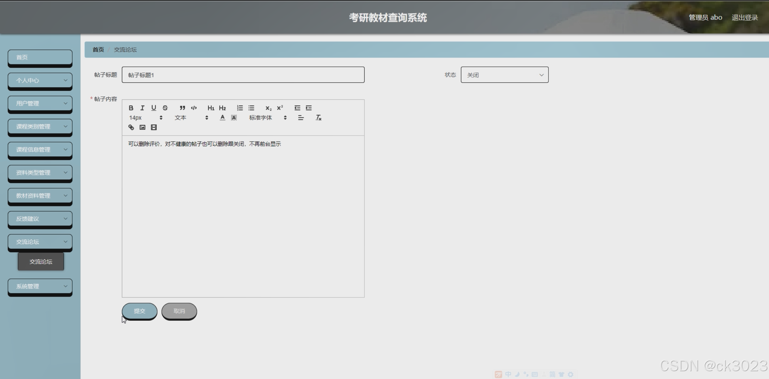Apply subscript formatting
Image resolution: width=769 pixels, height=379 pixels.
(x=268, y=108)
